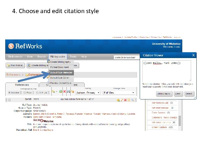Open the Sort by Authors, Primary dropdown
Viewport: 200px width, 150px height.
pyautogui.click(x=88, y=93)
